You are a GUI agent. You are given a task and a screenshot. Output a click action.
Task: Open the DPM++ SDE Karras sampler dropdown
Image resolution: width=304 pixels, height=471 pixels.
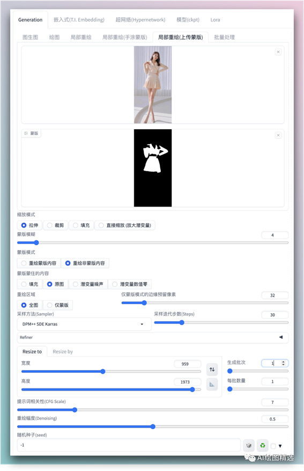[84, 324]
